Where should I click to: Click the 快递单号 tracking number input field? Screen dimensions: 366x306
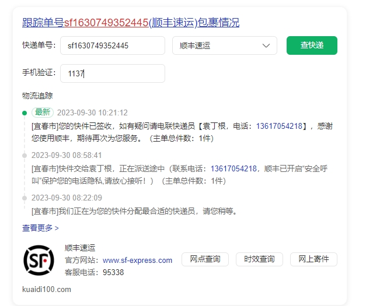click(113, 45)
